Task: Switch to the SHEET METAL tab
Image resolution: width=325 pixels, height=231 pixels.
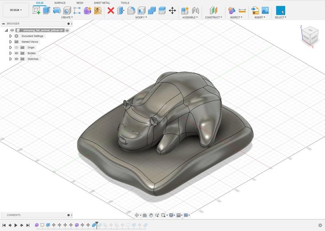Action: tap(102, 3)
